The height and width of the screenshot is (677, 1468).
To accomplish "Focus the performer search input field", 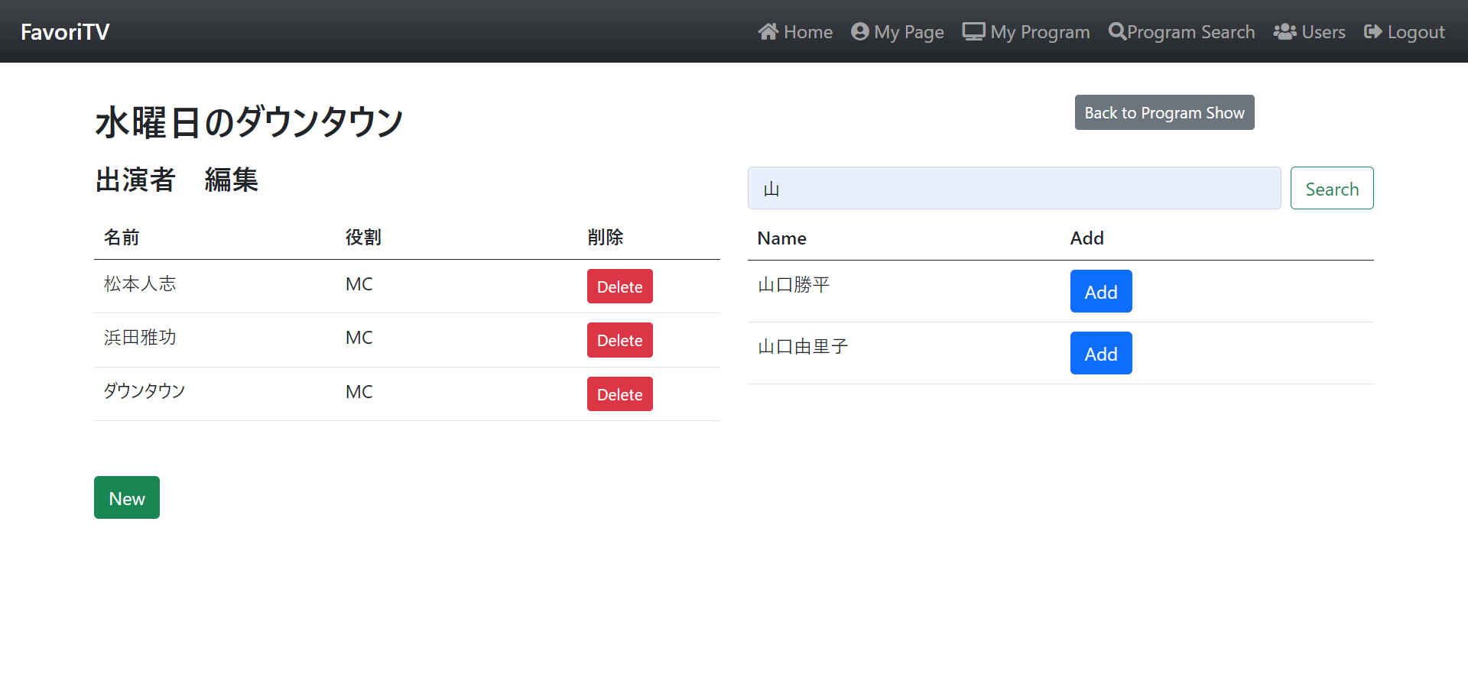I will [1014, 188].
